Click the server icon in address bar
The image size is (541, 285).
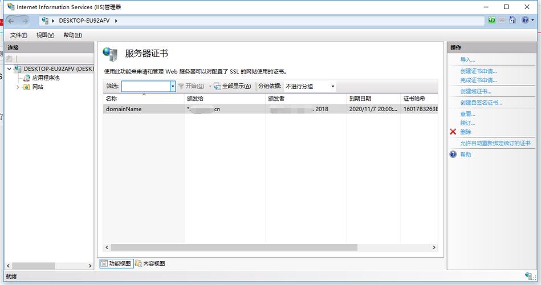(x=45, y=21)
